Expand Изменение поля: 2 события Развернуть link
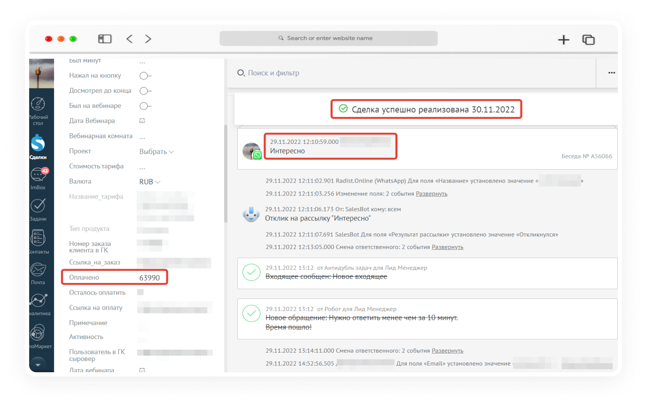The image size is (647, 406). click(x=431, y=194)
